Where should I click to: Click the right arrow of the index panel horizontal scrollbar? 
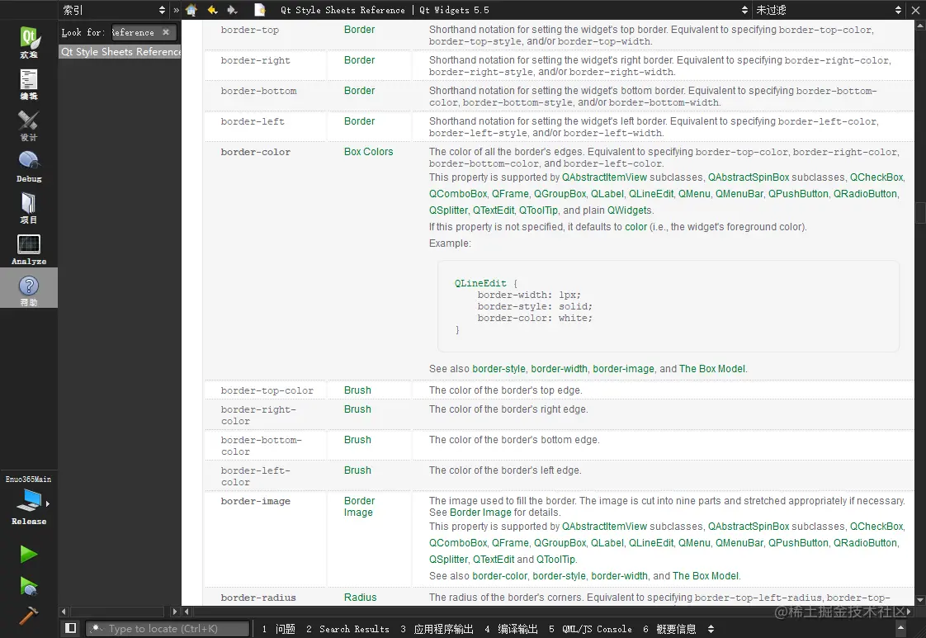coord(175,612)
